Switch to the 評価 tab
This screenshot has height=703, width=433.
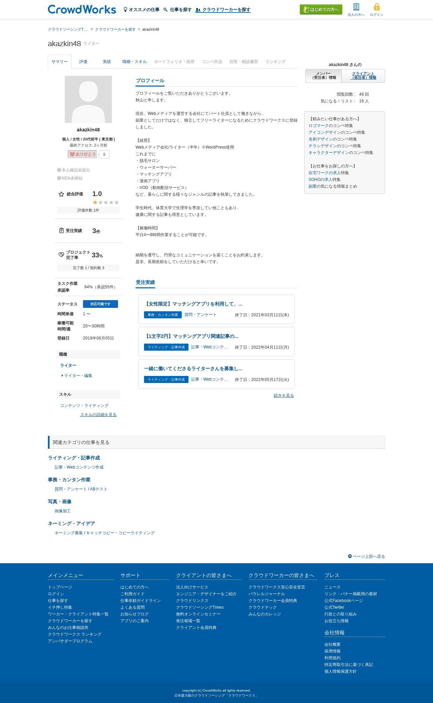(83, 62)
